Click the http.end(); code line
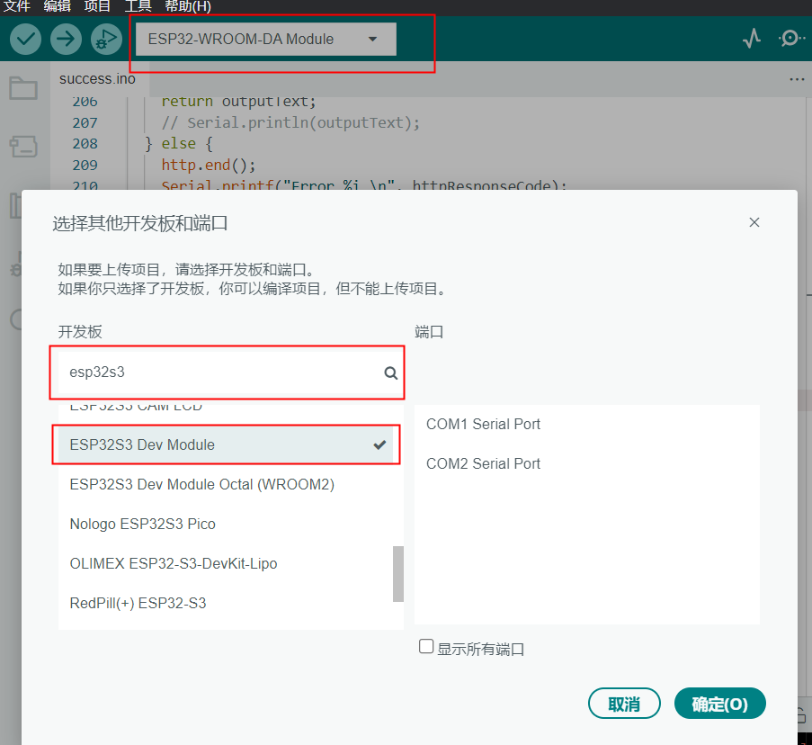812x745 pixels. pyautogui.click(x=209, y=165)
